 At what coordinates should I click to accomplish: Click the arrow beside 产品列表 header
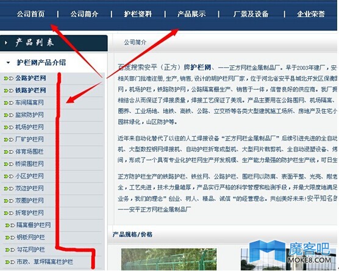tap(6, 43)
